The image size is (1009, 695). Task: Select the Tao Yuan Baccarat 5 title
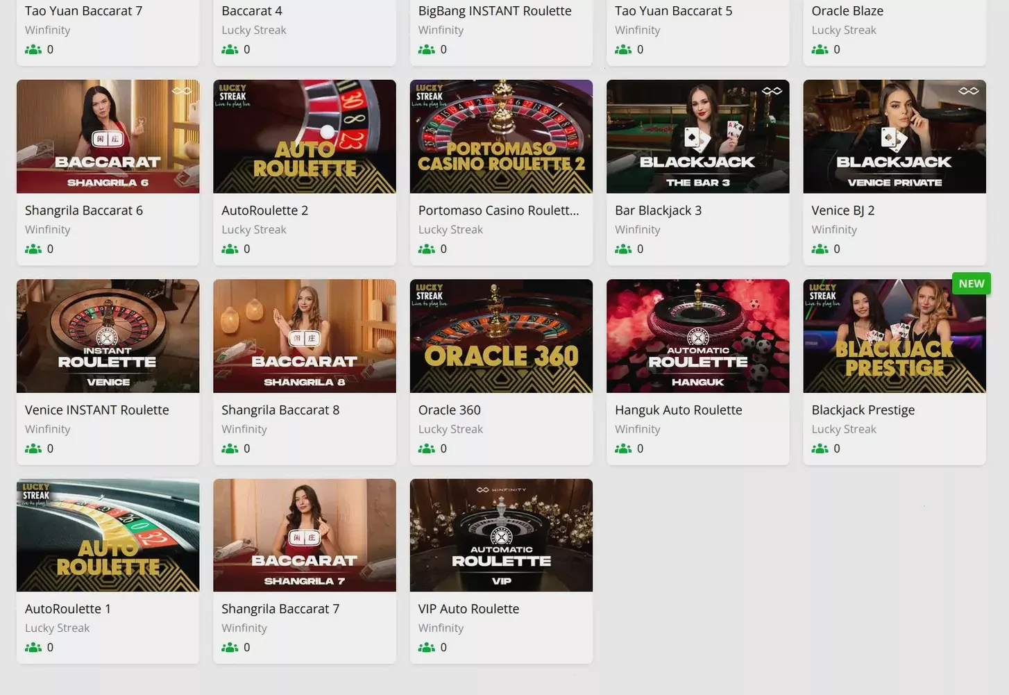coord(673,11)
